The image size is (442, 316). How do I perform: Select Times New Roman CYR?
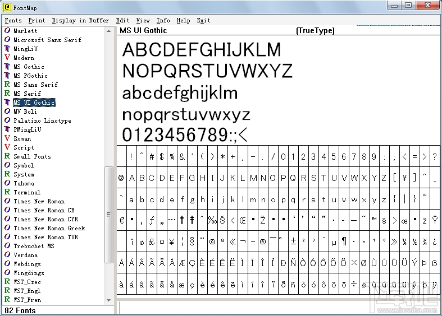[45, 219]
